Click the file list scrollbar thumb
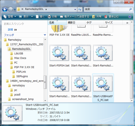This screenshot has width=135, height=126. (x=132, y=74)
